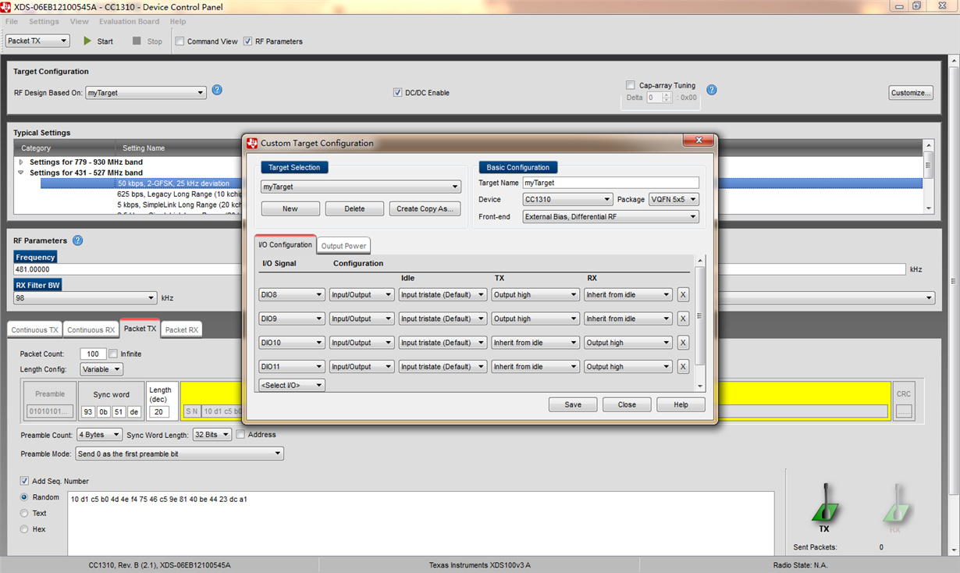Open the Preamble Mode dropdown
Screen dimensions: 960x573
click(x=179, y=454)
